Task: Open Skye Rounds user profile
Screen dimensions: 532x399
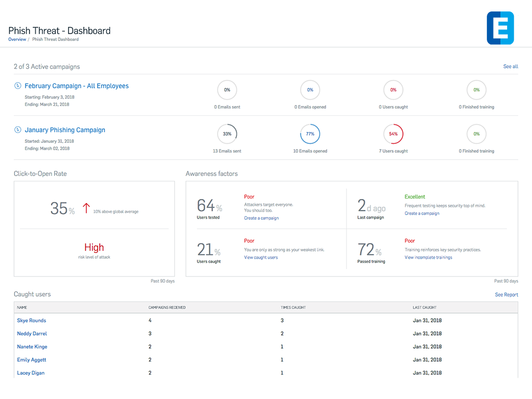Action: 31,321
